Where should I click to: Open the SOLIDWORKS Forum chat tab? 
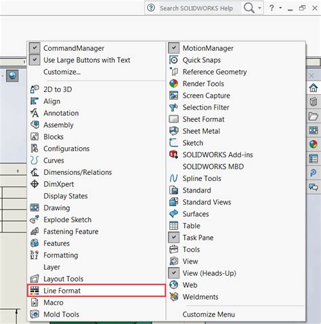pos(314,187)
